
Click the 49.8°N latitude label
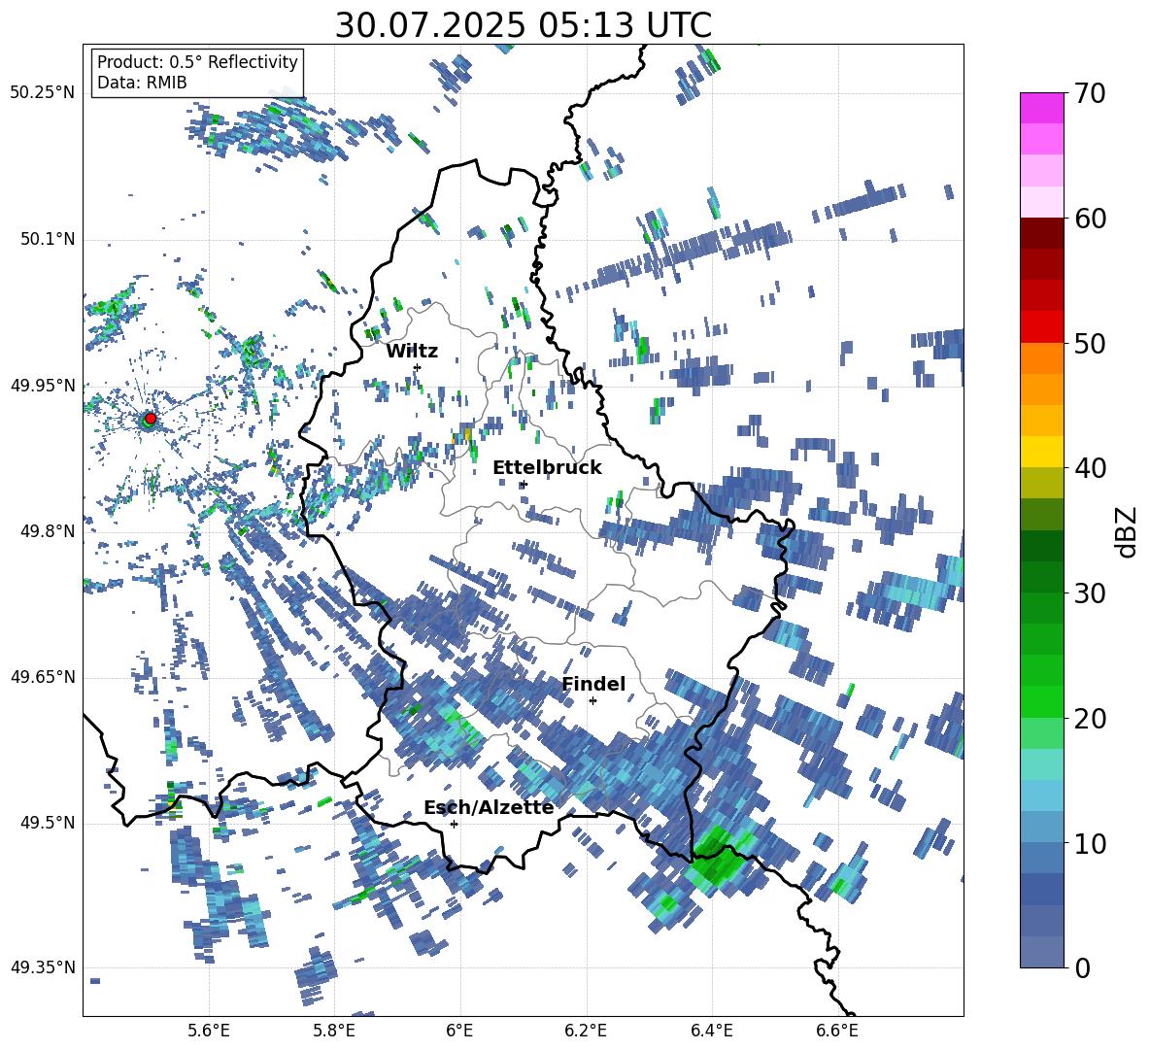47,531
